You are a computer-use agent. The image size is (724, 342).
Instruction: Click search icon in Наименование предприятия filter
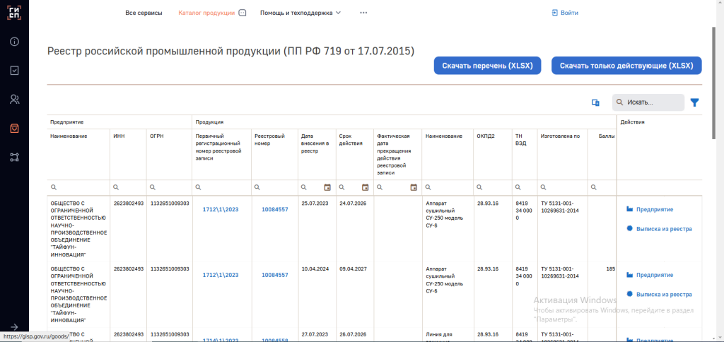(x=53, y=187)
